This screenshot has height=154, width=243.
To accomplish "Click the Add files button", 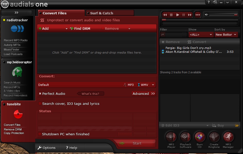I will click(44, 29).
